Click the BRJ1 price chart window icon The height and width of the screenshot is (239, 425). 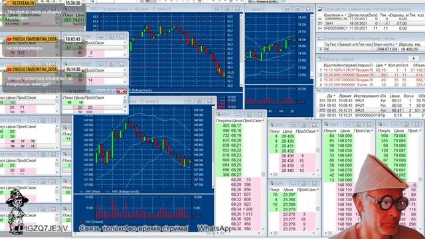88,9
